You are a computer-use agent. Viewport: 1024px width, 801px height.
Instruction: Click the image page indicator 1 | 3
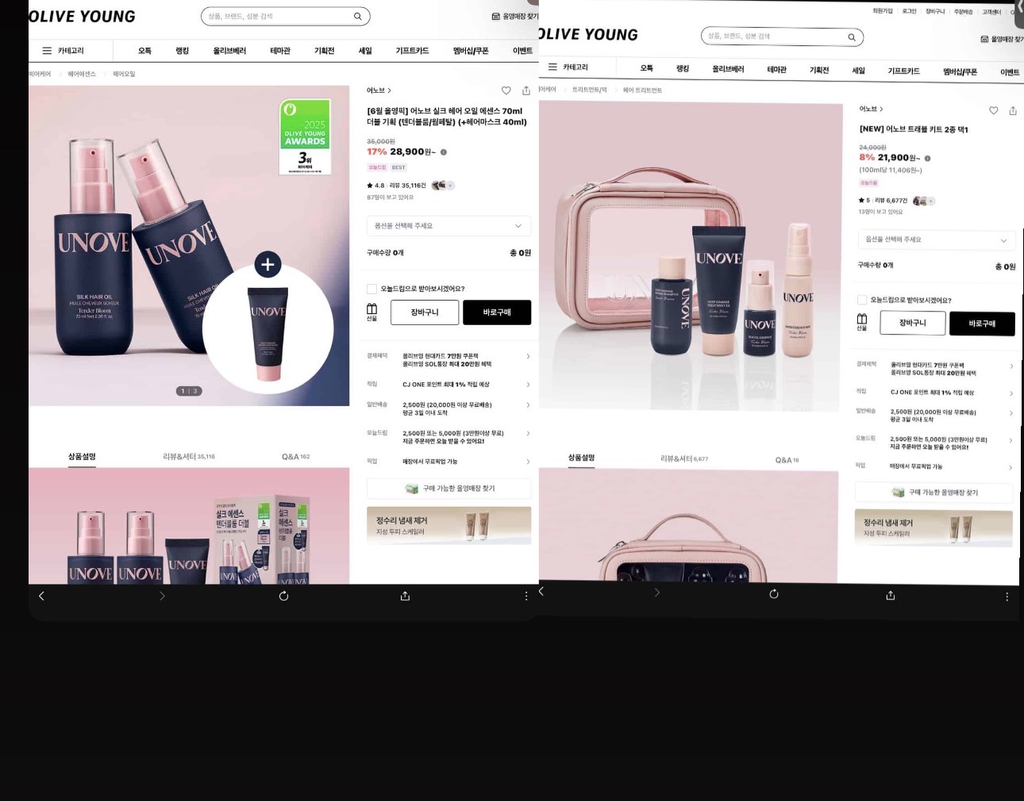(x=189, y=391)
